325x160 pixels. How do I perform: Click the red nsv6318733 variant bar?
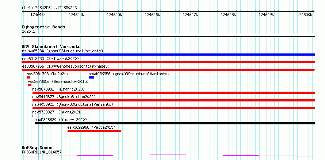[x=168, y=62]
